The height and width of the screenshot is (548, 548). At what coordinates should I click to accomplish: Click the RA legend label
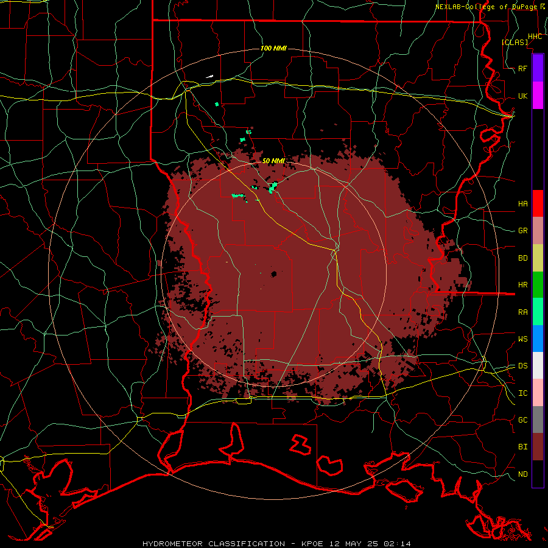523,312
